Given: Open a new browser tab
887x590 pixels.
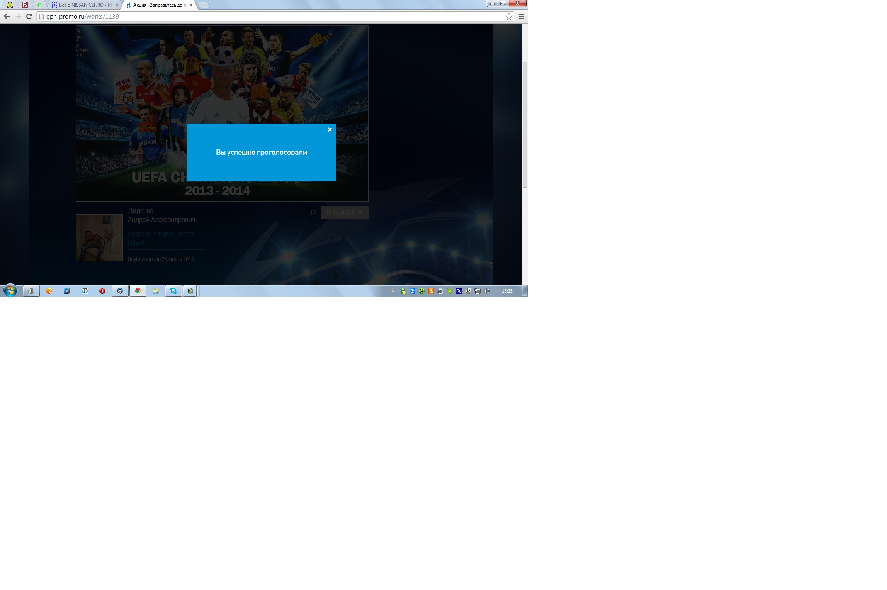Looking at the screenshot, I should pyautogui.click(x=204, y=5).
